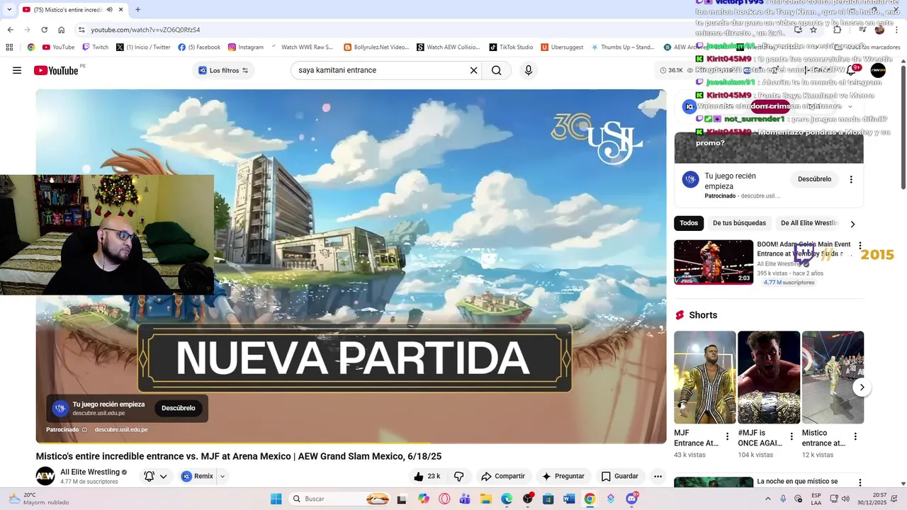
Task: Expand the dropdown arrow beside Remix
Action: (222, 476)
